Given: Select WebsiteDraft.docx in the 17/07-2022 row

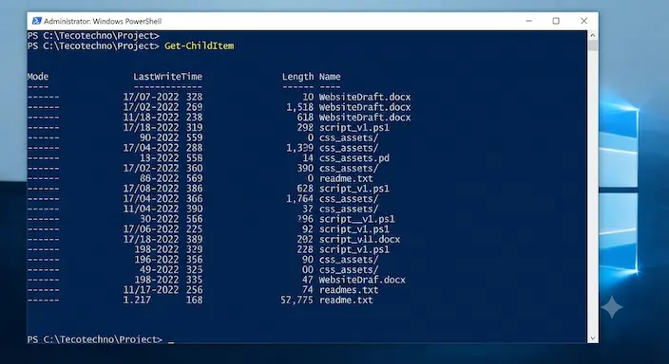Looking at the screenshot, I should click(365, 97).
